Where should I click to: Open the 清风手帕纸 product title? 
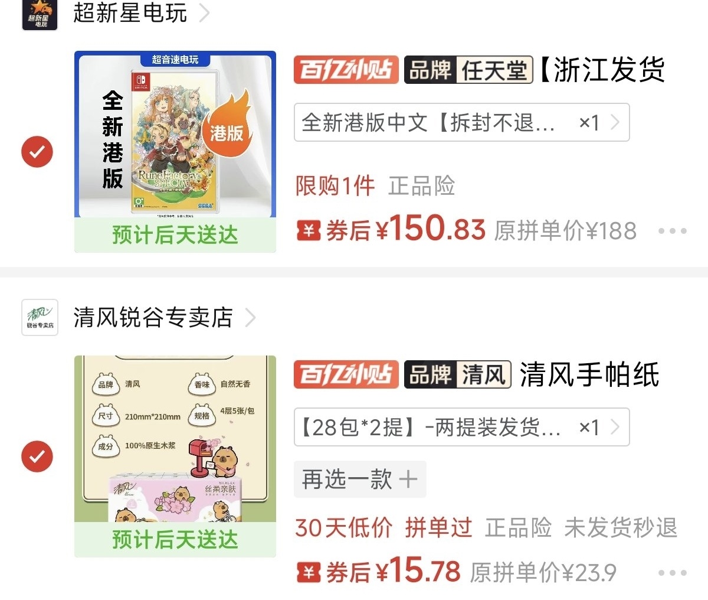pos(589,374)
